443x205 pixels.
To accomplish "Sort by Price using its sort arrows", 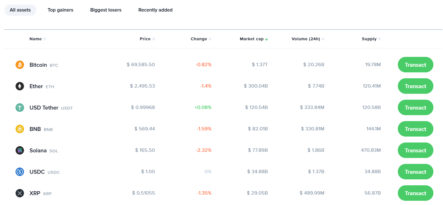I will [154, 39].
